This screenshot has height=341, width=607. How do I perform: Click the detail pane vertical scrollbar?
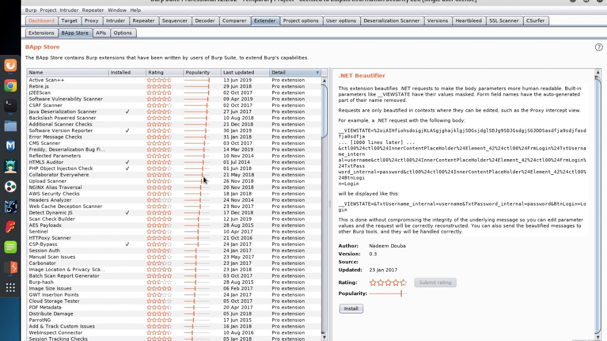click(x=598, y=204)
